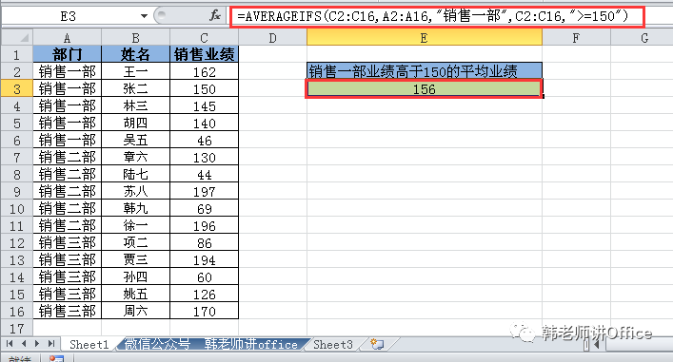Screen dimensions: 673x362
Task: Click the fx Insert Function icon
Action: pos(215,16)
